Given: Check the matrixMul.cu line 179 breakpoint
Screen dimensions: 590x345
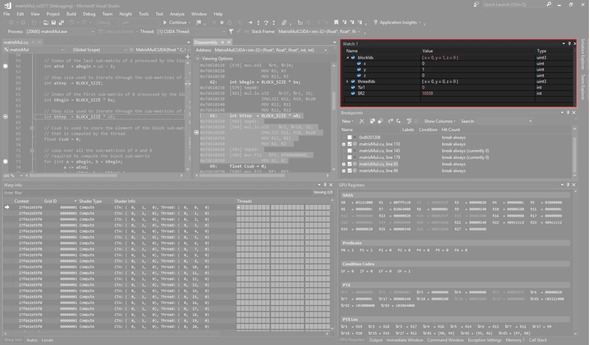Looking at the screenshot, I should pos(350,157).
